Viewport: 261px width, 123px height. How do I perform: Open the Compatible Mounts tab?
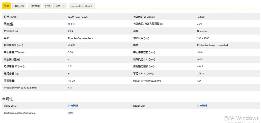pos(82,6)
